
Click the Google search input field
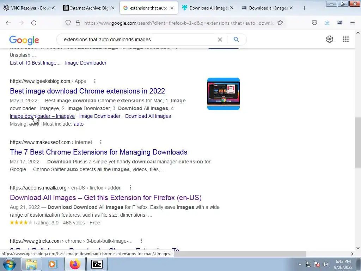[138, 40]
